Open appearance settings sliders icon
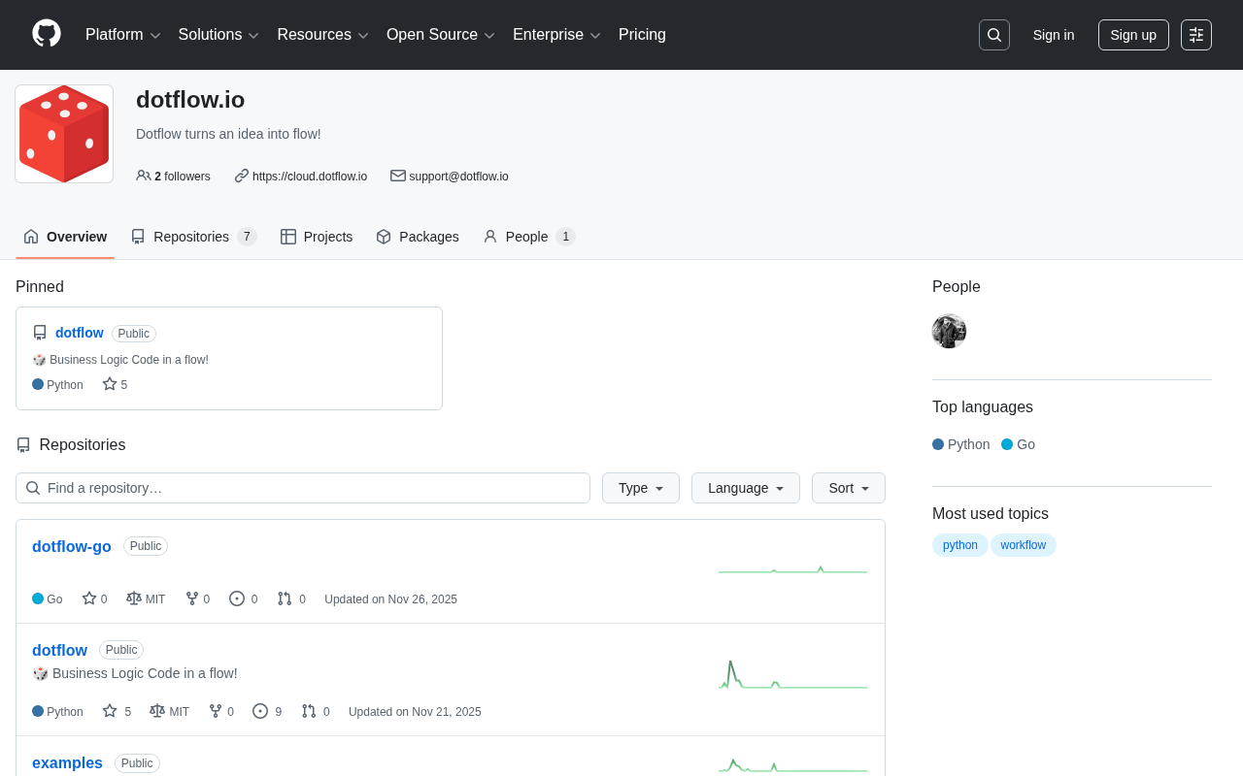 tap(1195, 35)
